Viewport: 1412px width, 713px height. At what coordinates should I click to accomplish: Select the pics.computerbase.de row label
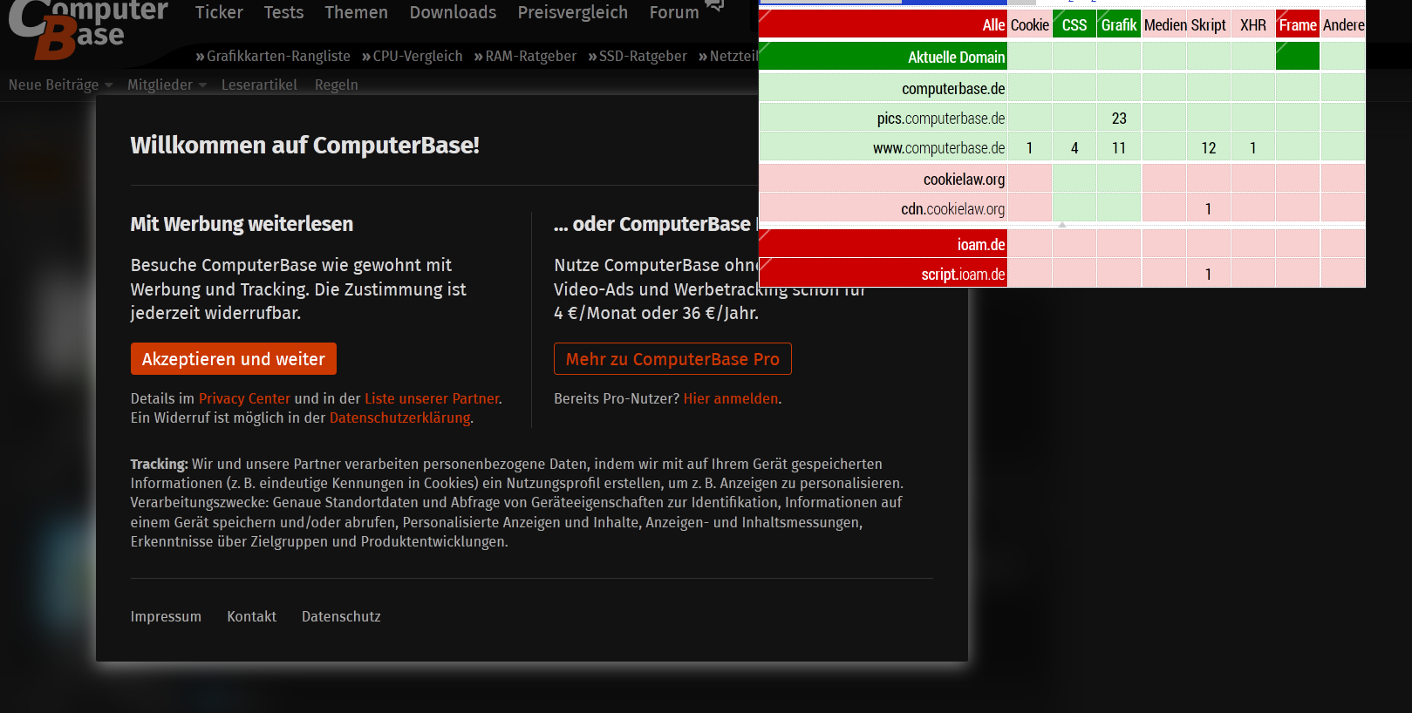coord(883,118)
